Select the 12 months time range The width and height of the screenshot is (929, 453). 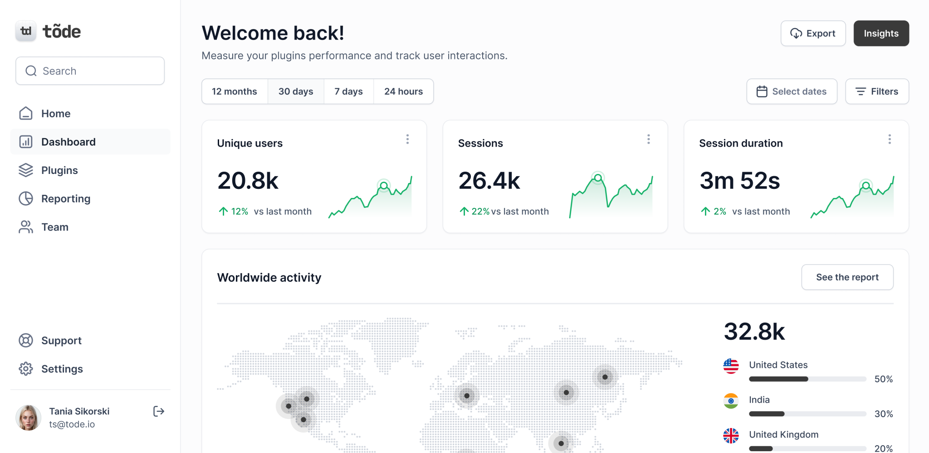(235, 92)
